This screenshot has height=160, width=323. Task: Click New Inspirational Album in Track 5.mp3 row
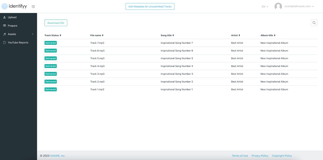click(x=274, y=59)
